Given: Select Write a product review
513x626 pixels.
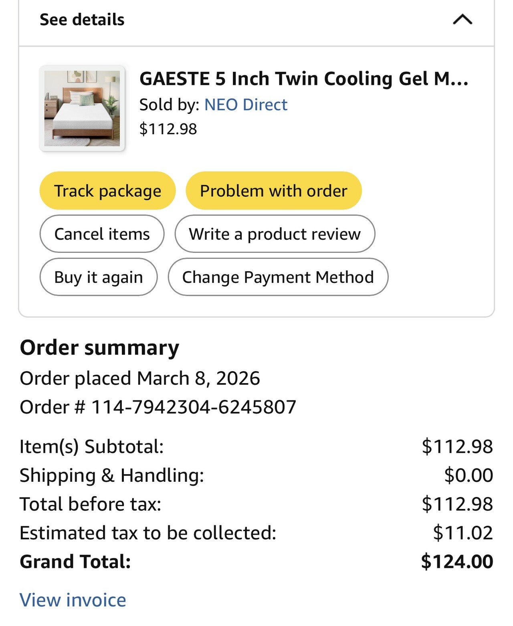Looking at the screenshot, I should tap(275, 234).
